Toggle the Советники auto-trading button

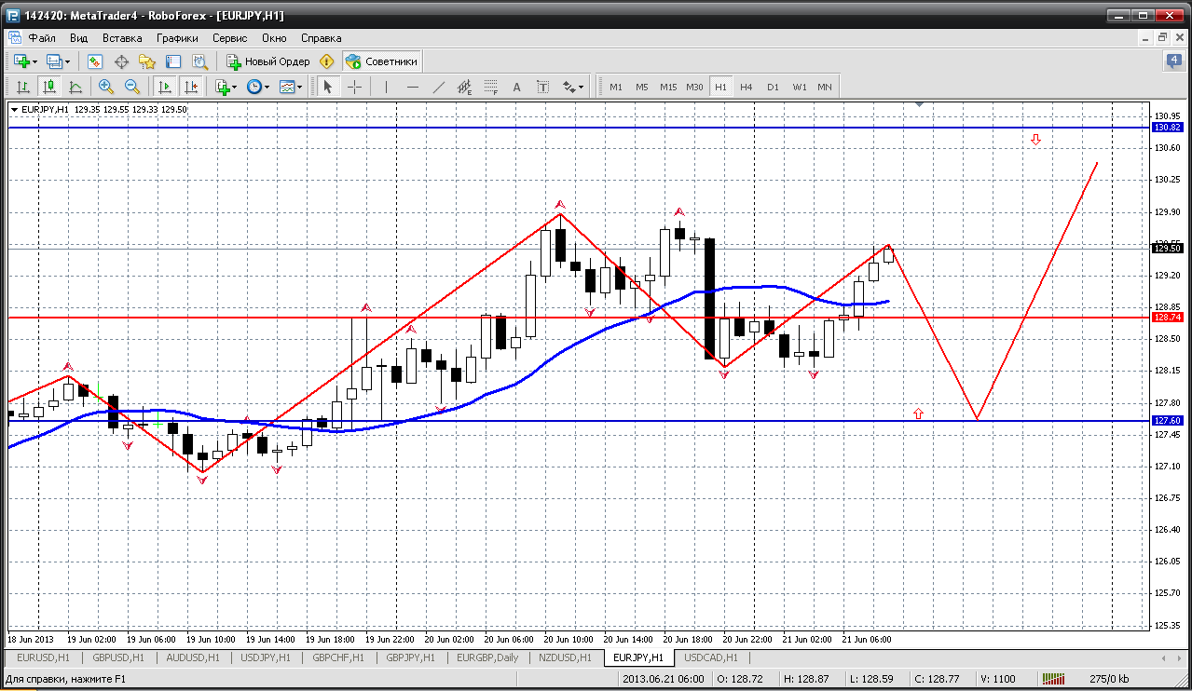pos(382,61)
